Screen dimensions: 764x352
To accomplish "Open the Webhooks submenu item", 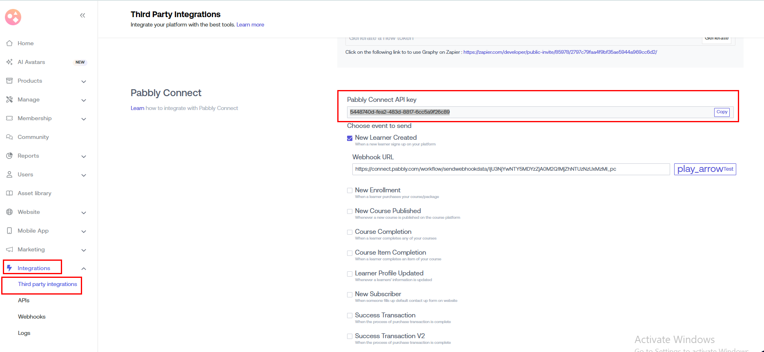I will pos(31,317).
